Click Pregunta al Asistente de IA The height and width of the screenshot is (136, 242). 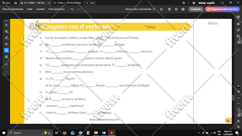(222, 9)
